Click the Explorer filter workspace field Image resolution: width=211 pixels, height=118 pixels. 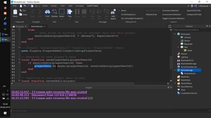(192, 30)
